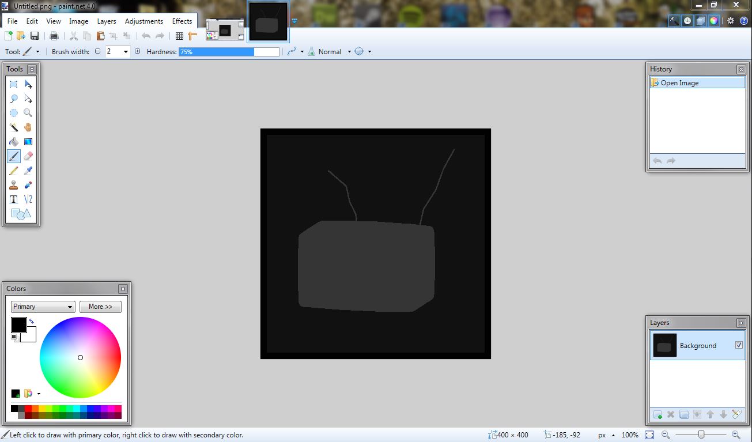Select the Move Selected Pixels tool

[x=28, y=84]
